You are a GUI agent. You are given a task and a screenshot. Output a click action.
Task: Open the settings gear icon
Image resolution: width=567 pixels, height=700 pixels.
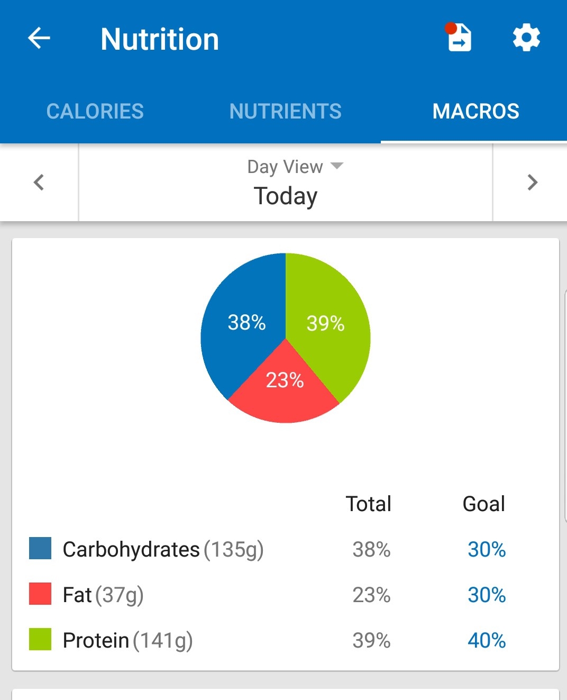[526, 38]
